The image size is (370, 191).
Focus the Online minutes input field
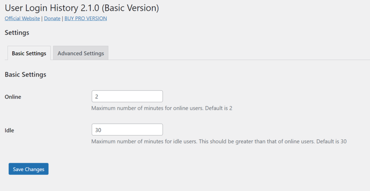[127, 96]
